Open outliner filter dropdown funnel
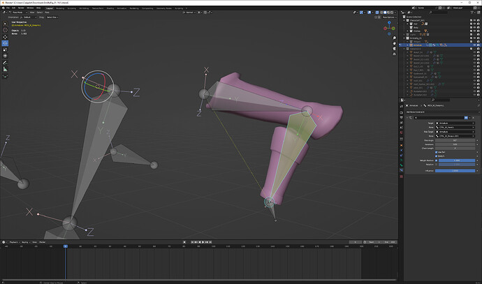Viewport: 482px width, 284px height. pyautogui.click(x=472, y=13)
